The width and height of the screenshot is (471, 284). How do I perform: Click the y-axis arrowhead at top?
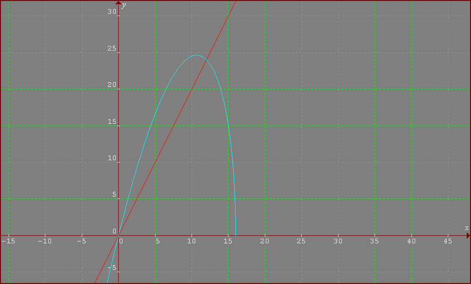point(118,3)
